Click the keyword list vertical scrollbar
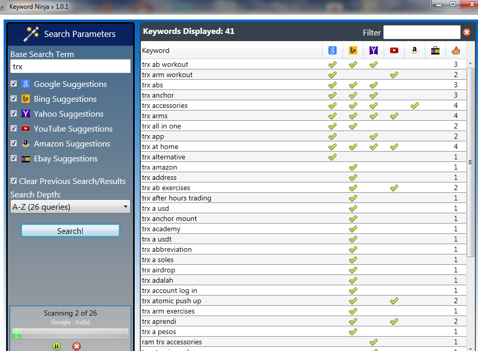 click(470, 162)
